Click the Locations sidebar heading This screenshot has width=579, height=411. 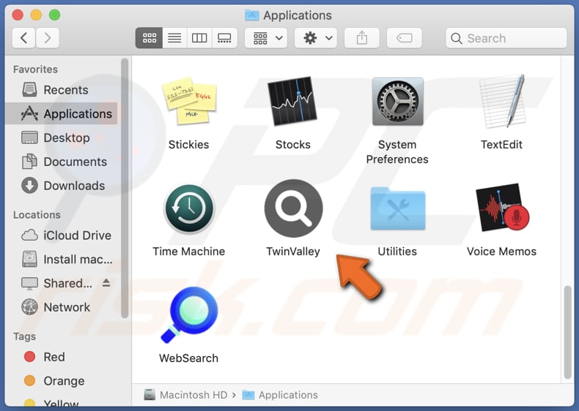[x=37, y=215]
